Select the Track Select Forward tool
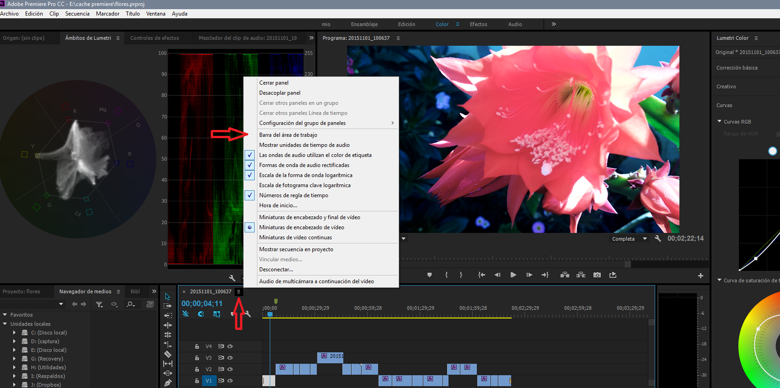 [168, 306]
